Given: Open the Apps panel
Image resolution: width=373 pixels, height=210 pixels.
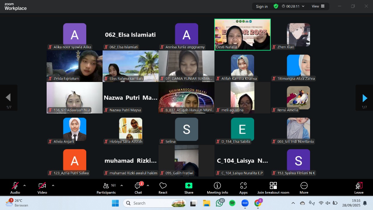Looking at the screenshot, I should click(243, 188).
